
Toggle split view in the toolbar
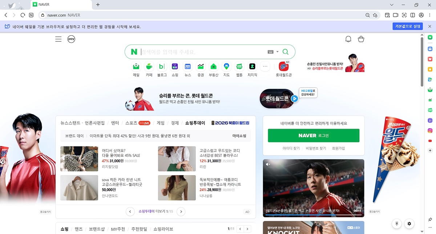(413, 15)
